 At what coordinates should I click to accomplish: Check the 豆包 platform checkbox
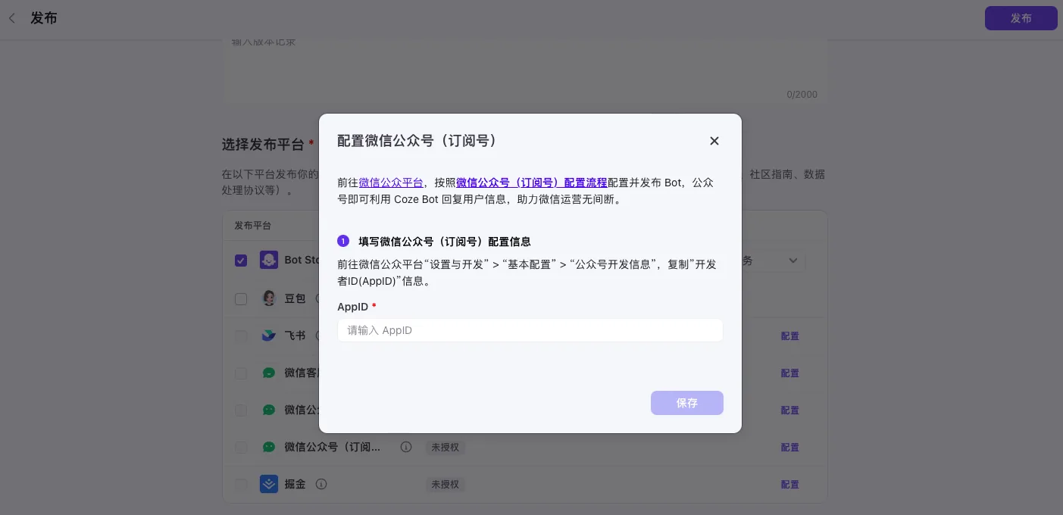(x=241, y=299)
